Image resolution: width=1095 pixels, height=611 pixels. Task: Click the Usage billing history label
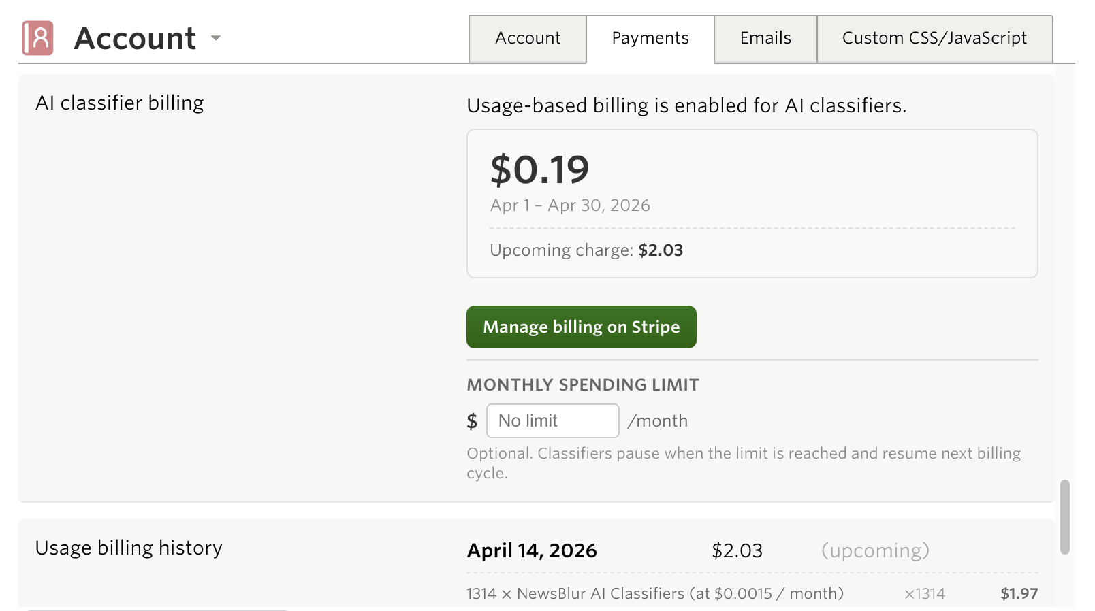[x=129, y=548]
